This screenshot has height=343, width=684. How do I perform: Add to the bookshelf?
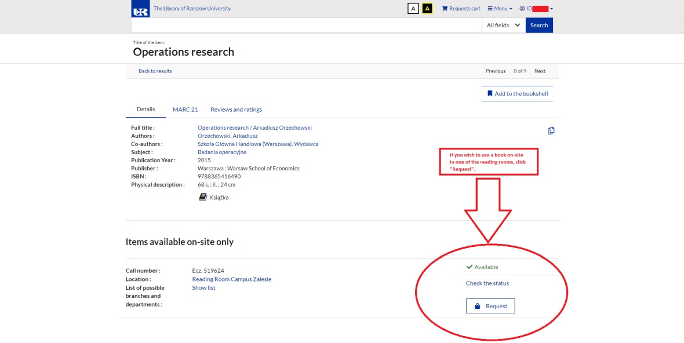[518, 94]
